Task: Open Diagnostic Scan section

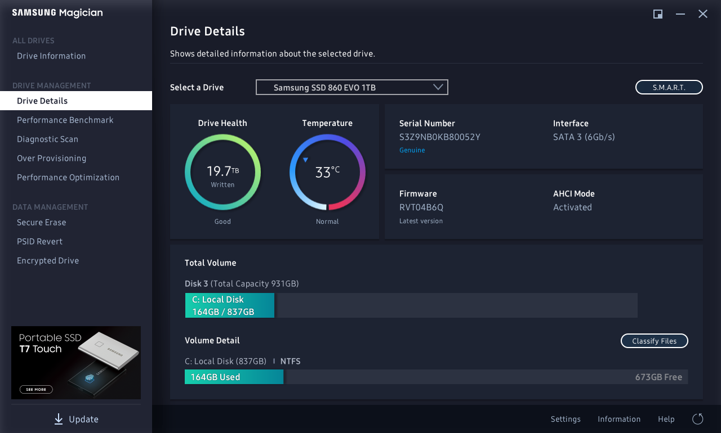Action: click(x=48, y=139)
